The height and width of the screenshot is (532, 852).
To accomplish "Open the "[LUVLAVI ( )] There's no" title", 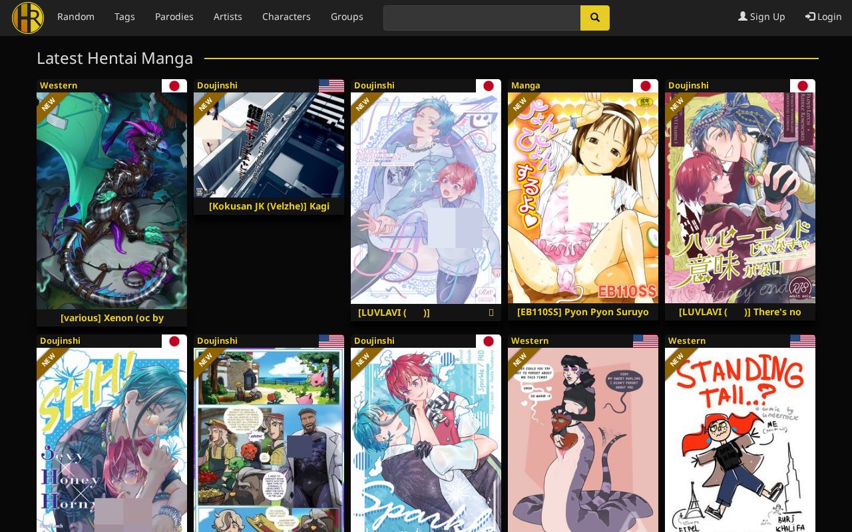I will [740, 312].
